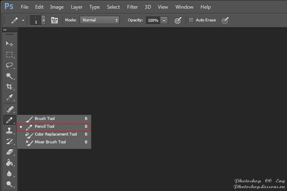Screen dimensions: 287x191
Task: Toggle pressure for size button
Action: [225, 20]
